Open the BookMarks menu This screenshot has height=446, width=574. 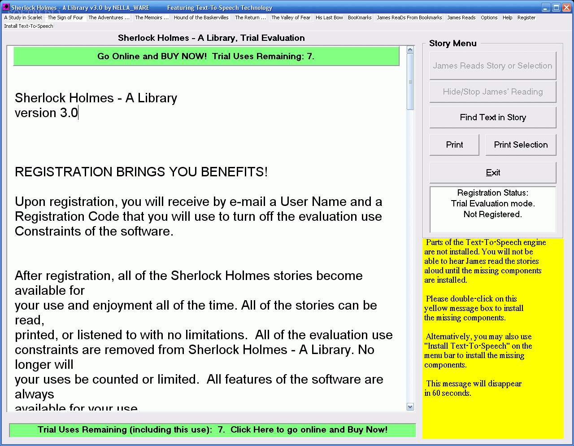point(360,17)
